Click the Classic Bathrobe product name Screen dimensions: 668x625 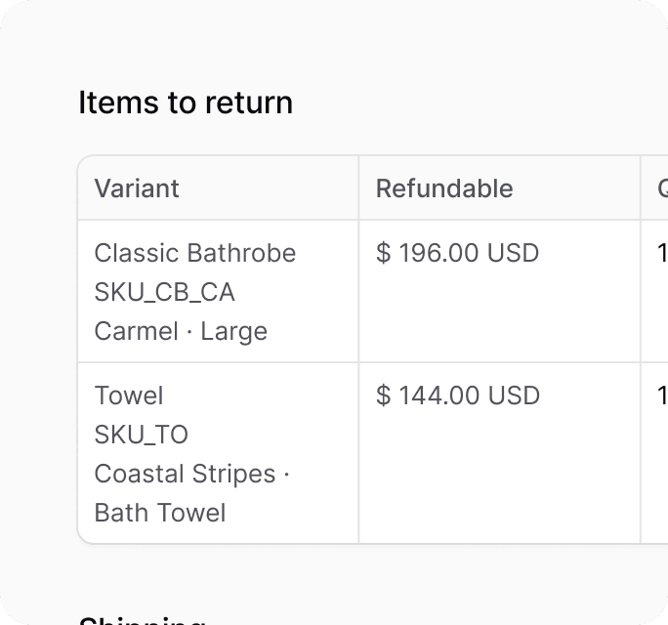click(x=195, y=253)
